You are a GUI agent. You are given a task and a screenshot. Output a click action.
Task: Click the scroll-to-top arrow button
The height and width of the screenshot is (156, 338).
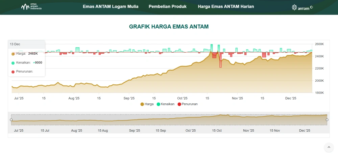click(x=329, y=147)
